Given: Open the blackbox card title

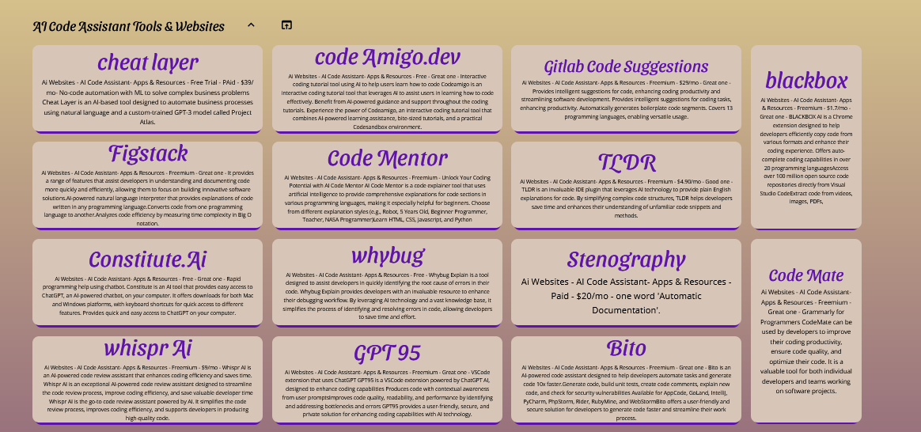Looking at the screenshot, I should pyautogui.click(x=805, y=81).
